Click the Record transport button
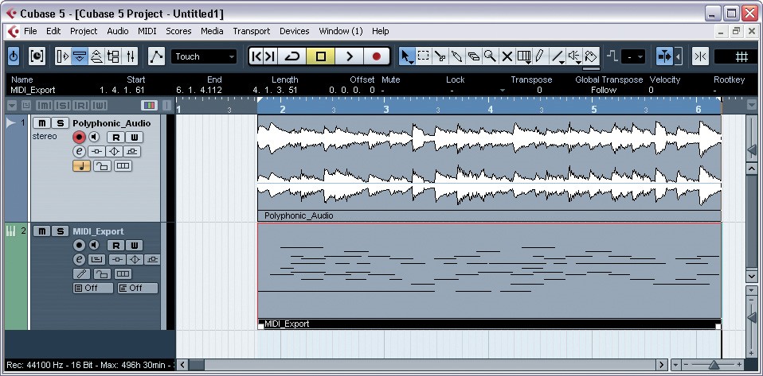This screenshot has height=376, width=763. (x=376, y=56)
